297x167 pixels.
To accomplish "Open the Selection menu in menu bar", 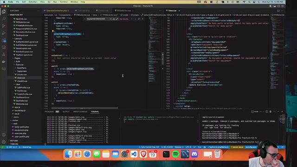I will click(33, 2).
